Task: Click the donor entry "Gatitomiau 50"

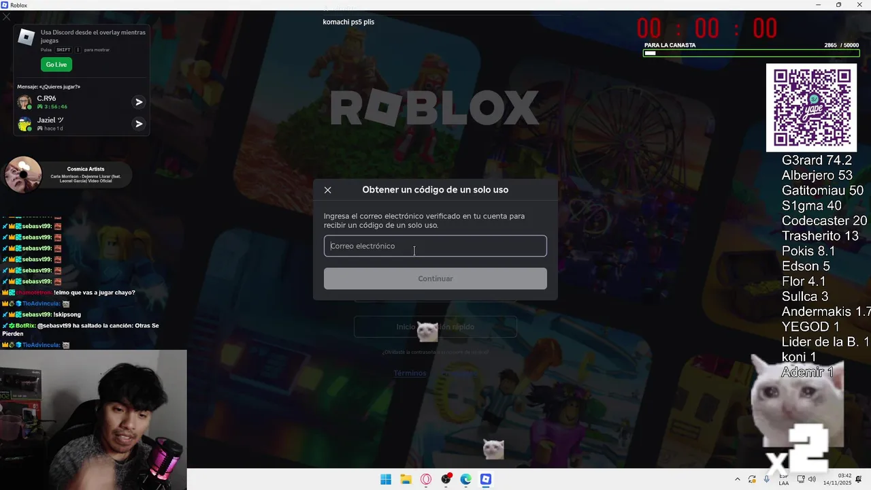Action: 823,191
